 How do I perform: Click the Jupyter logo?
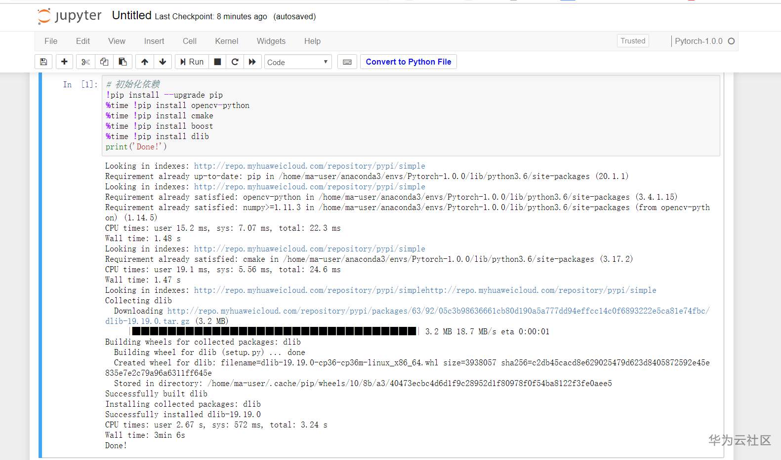pyautogui.click(x=69, y=16)
